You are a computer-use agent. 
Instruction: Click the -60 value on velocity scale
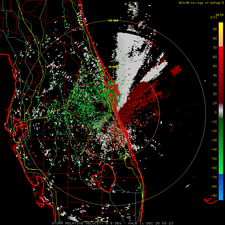[x=214, y=168]
